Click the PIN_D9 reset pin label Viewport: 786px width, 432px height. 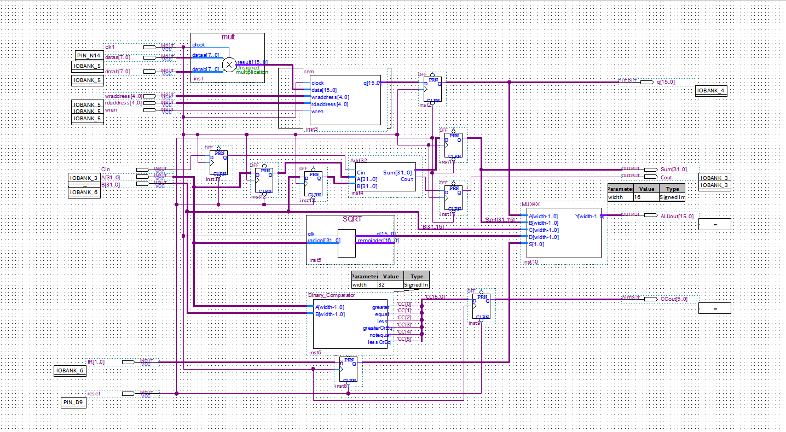click(73, 402)
